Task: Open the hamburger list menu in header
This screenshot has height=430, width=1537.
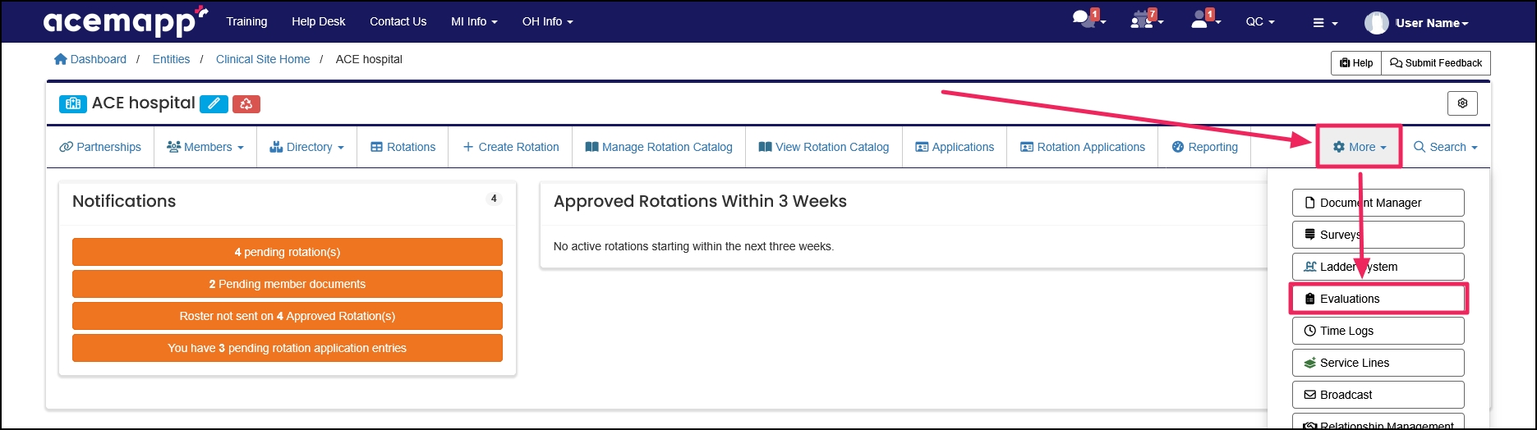Action: (x=1324, y=23)
